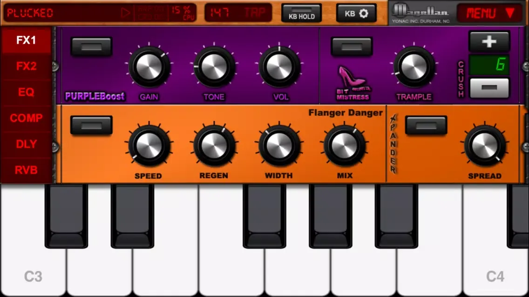Click the Flanger Danger title text
Image resolution: width=529 pixels, height=297 pixels.
tap(346, 113)
